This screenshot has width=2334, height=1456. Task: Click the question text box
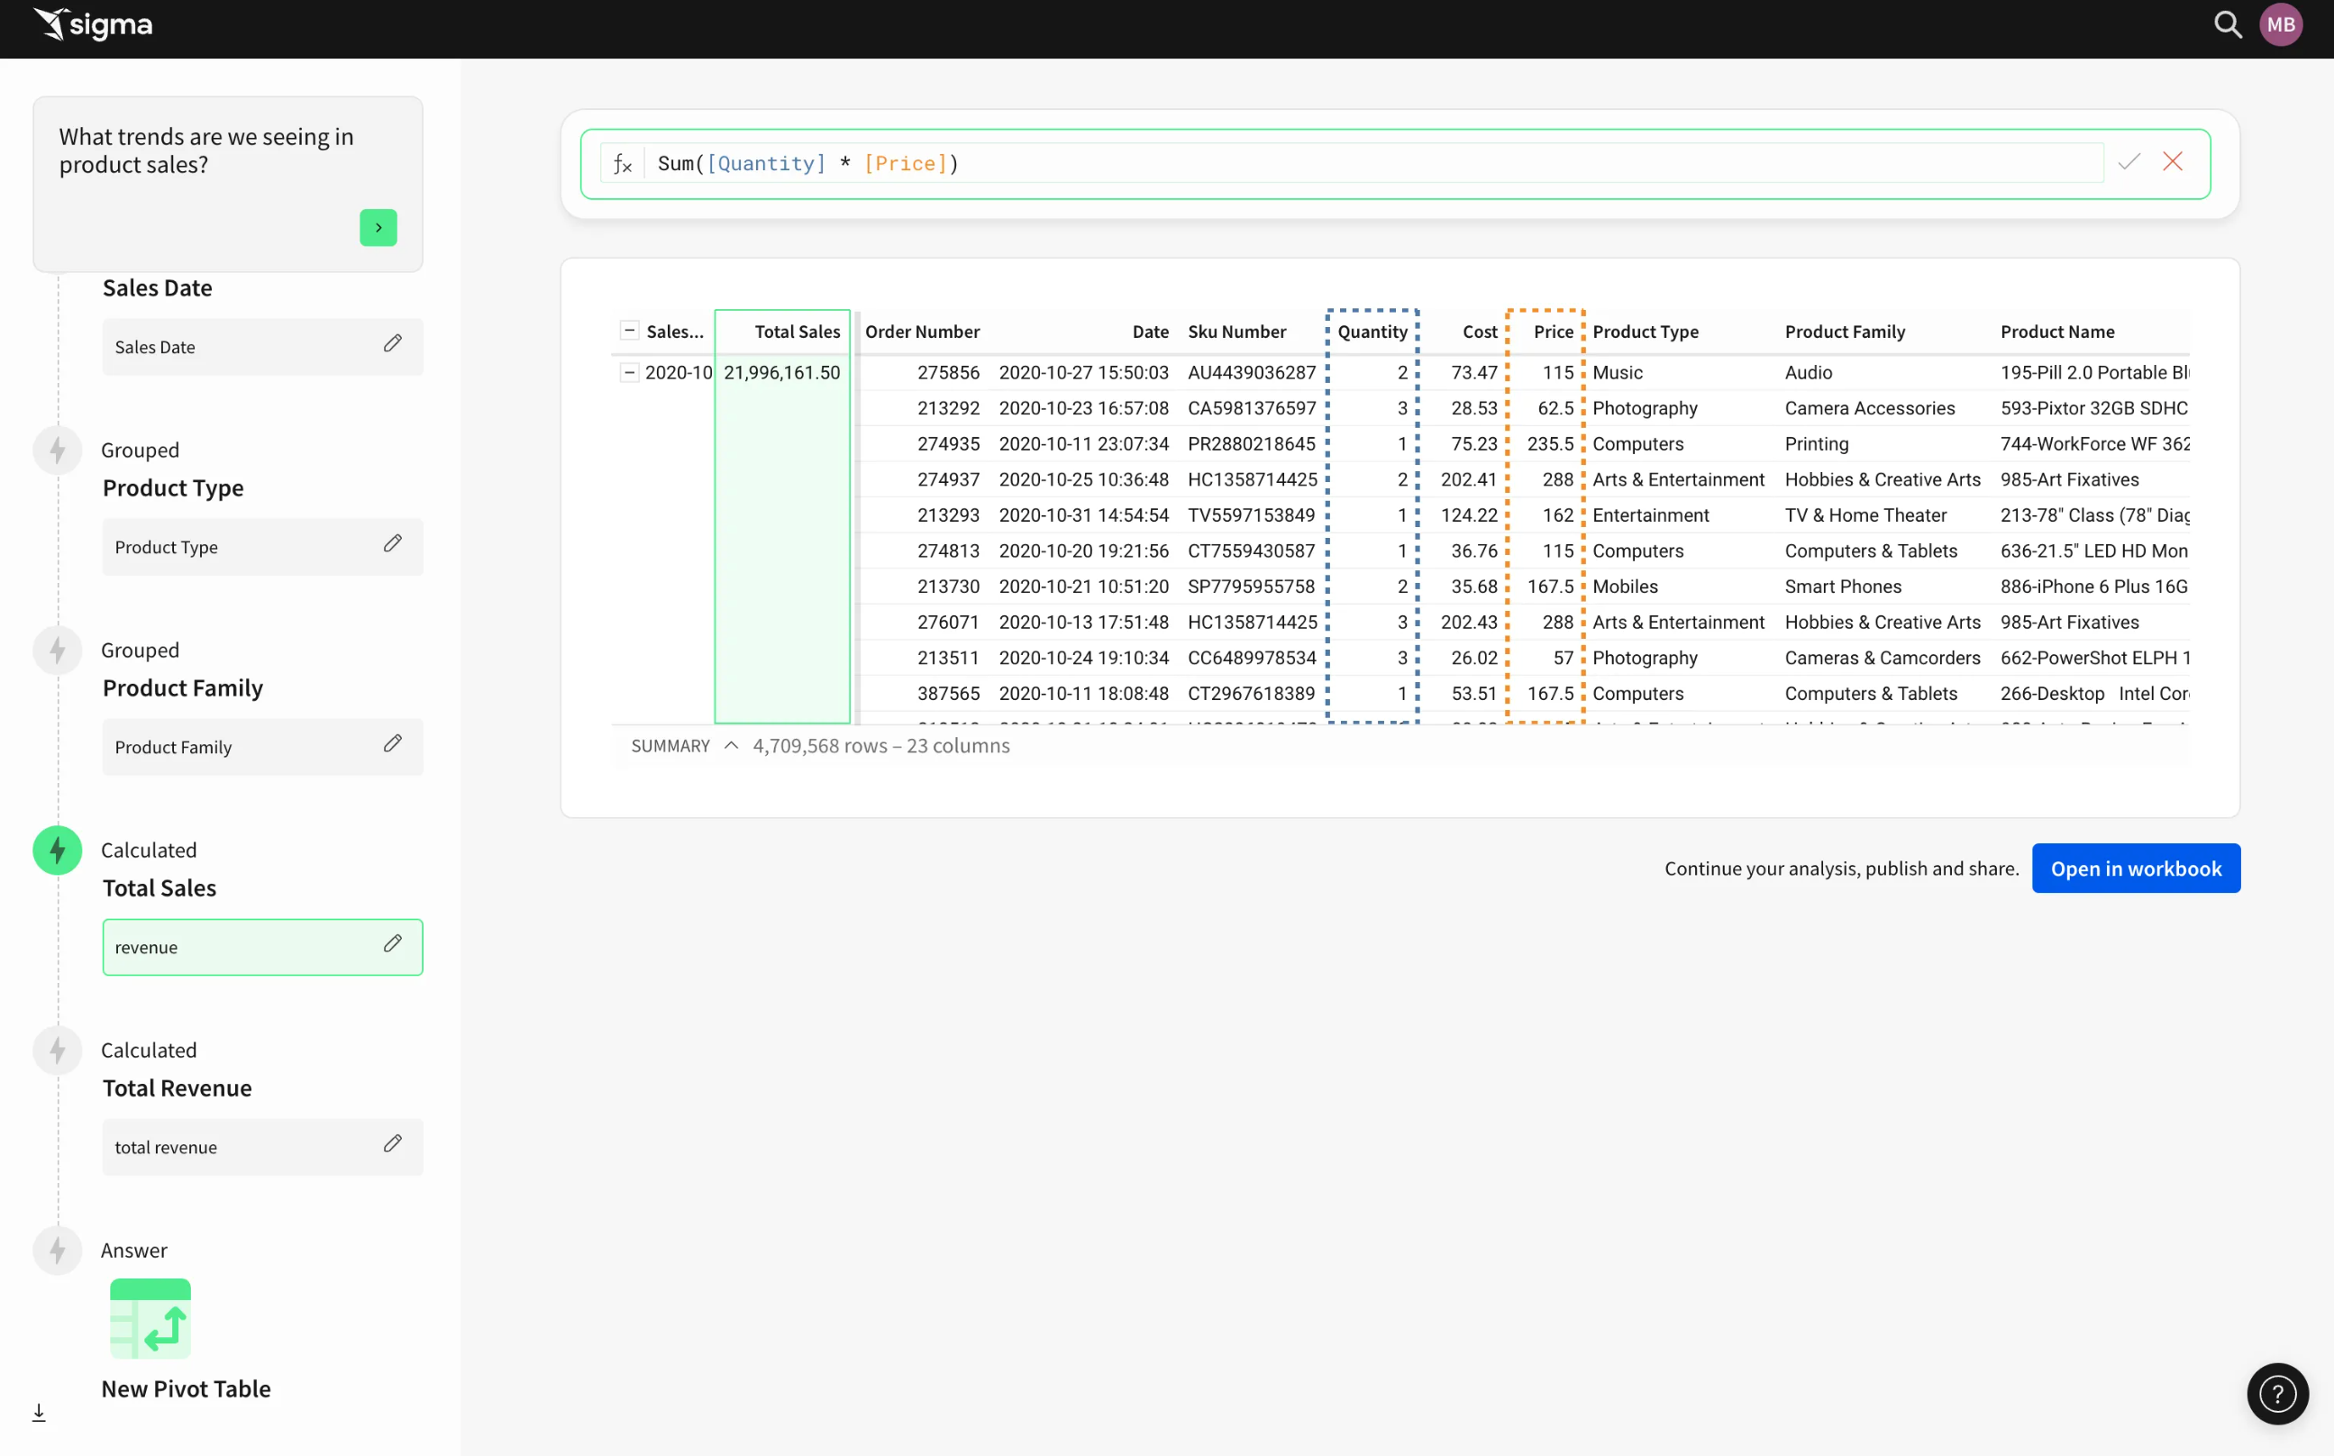(228, 183)
